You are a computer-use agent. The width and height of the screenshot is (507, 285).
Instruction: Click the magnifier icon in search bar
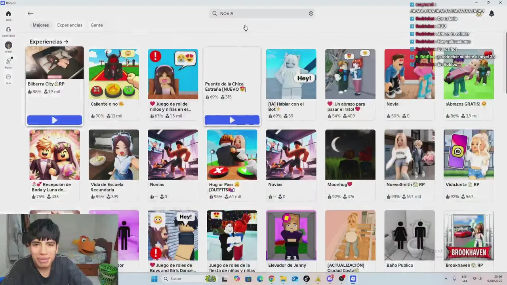coord(215,13)
